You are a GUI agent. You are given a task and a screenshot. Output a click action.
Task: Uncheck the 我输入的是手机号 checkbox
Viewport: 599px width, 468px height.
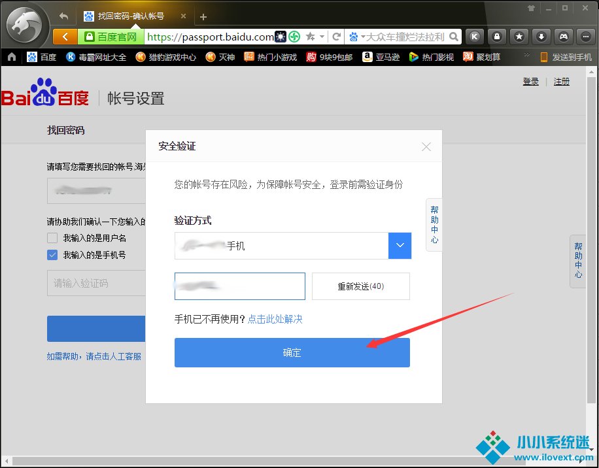click(52, 255)
